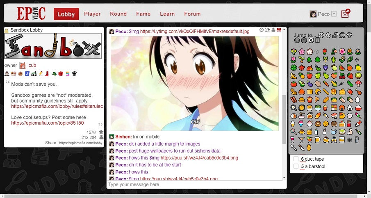The width and height of the screenshot is (371, 198).
Task: Click the chat scrollbar up arrow
Action: (284, 30)
